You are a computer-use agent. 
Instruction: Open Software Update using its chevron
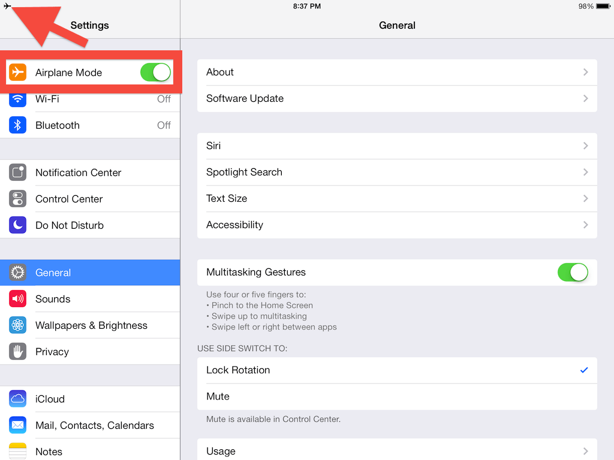[x=585, y=99]
